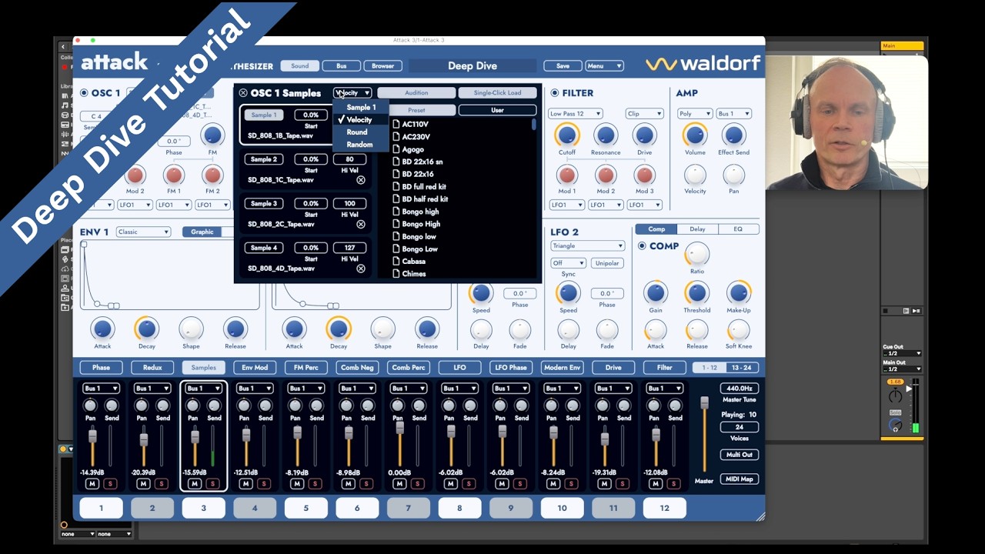The image size is (985, 554).
Task: Solo mixer channel with 0.00dB level
Action: [417, 484]
